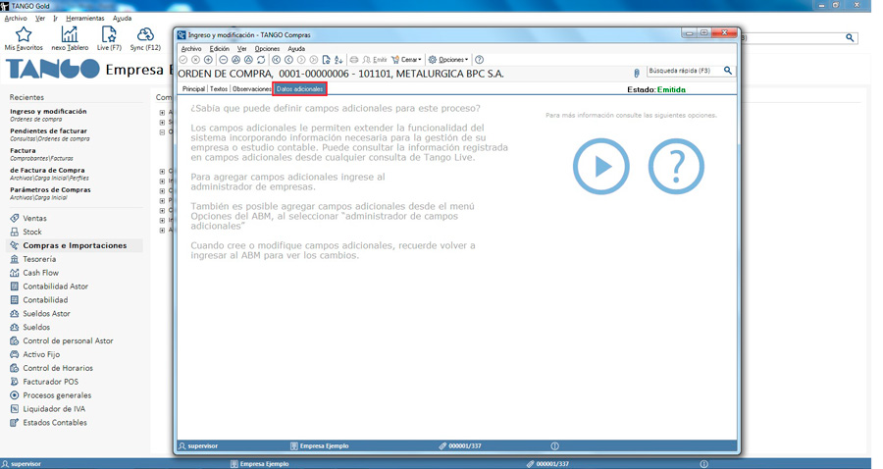Open recent Factura comprobantes link
Screen dimensions: 883x469
point(41,154)
